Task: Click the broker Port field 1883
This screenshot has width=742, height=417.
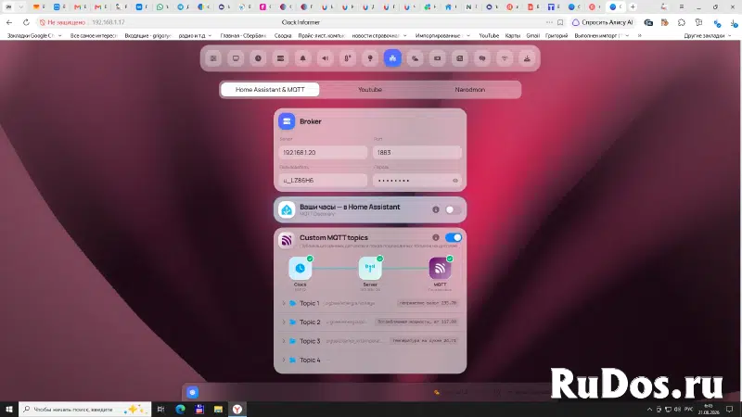Action: tap(416, 152)
